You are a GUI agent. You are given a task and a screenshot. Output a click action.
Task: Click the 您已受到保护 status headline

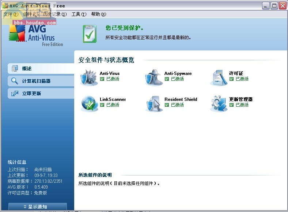125,28
